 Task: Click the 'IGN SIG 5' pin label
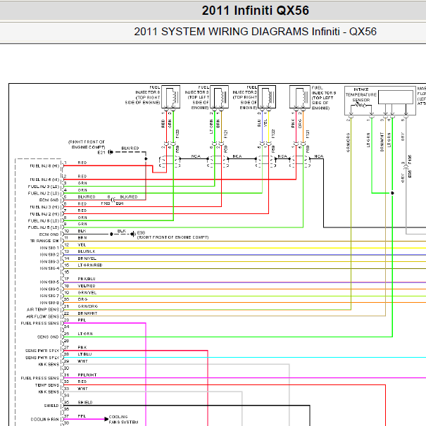[x=49, y=282]
